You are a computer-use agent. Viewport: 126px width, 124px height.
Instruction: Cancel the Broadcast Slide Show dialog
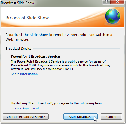[111, 116]
